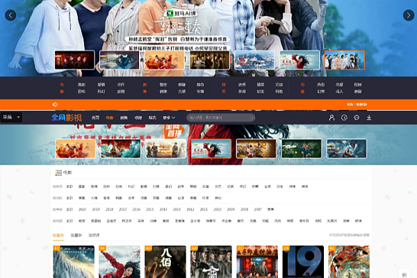Open the snowy mountain climbers movie poster

[x=74, y=262]
